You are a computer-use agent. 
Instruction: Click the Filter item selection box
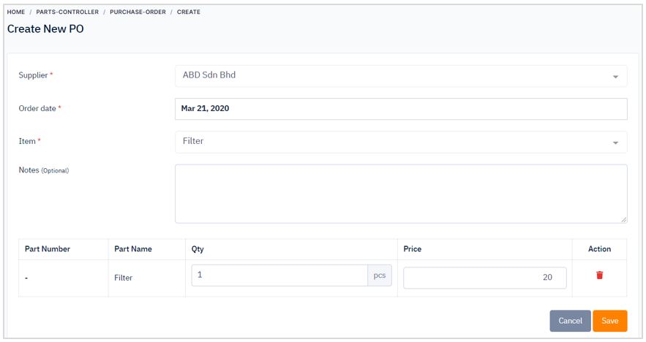(x=401, y=142)
